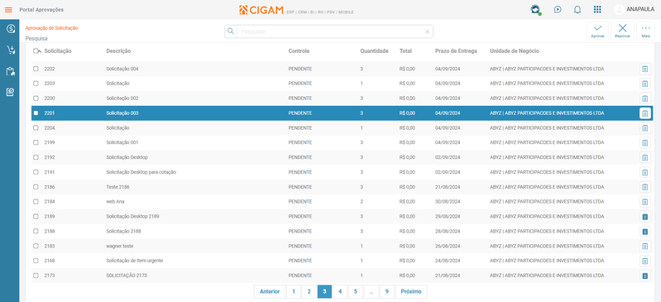Toggle the select-all checkbox in header
This screenshot has height=302, width=661.
coord(36,51)
